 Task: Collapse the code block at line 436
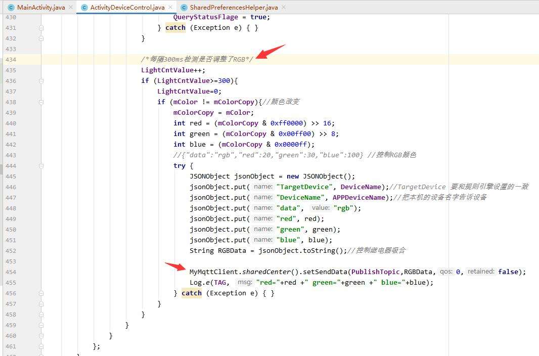click(x=41, y=81)
